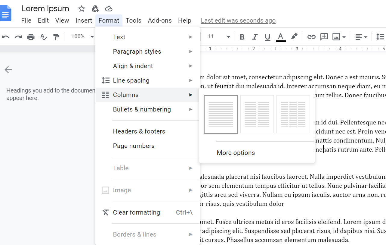
Task: Open the Tools menu
Action: coord(134,20)
